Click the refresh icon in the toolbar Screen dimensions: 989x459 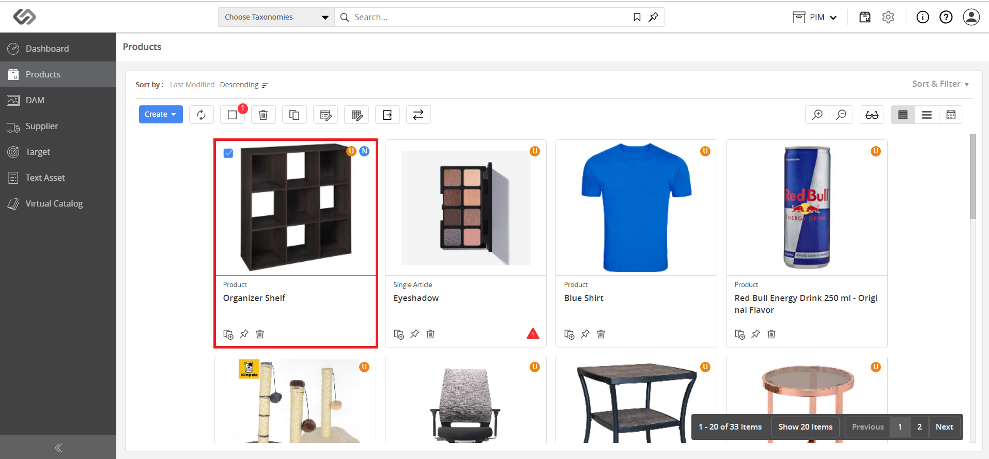(x=202, y=115)
